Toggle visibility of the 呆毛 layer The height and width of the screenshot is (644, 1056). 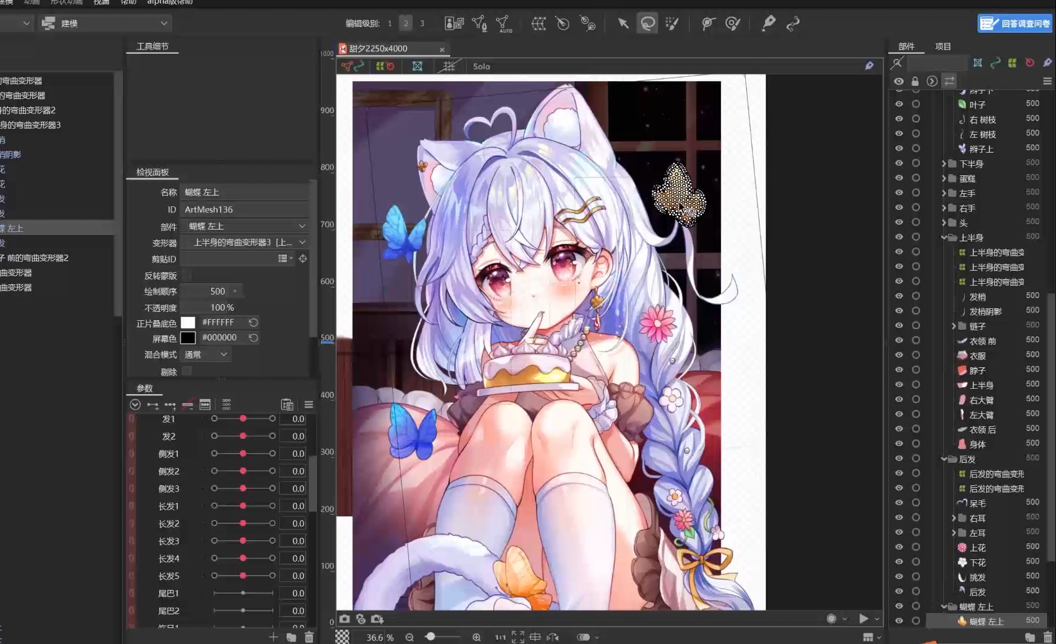pyautogui.click(x=899, y=503)
